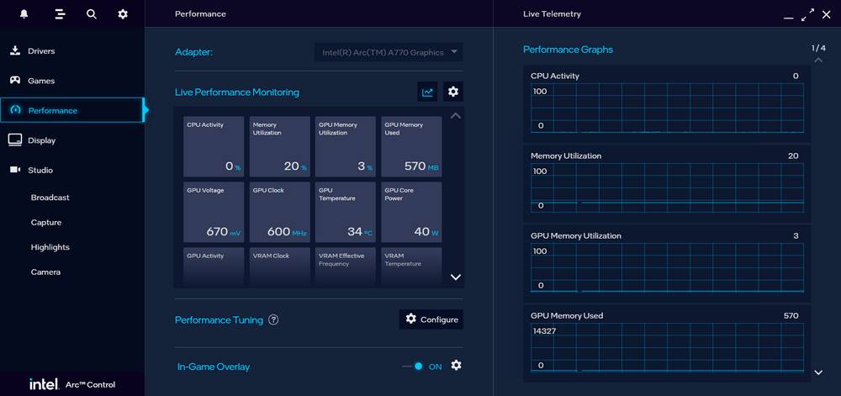Open the Drivers section
This screenshot has width=841, height=396.
click(40, 51)
